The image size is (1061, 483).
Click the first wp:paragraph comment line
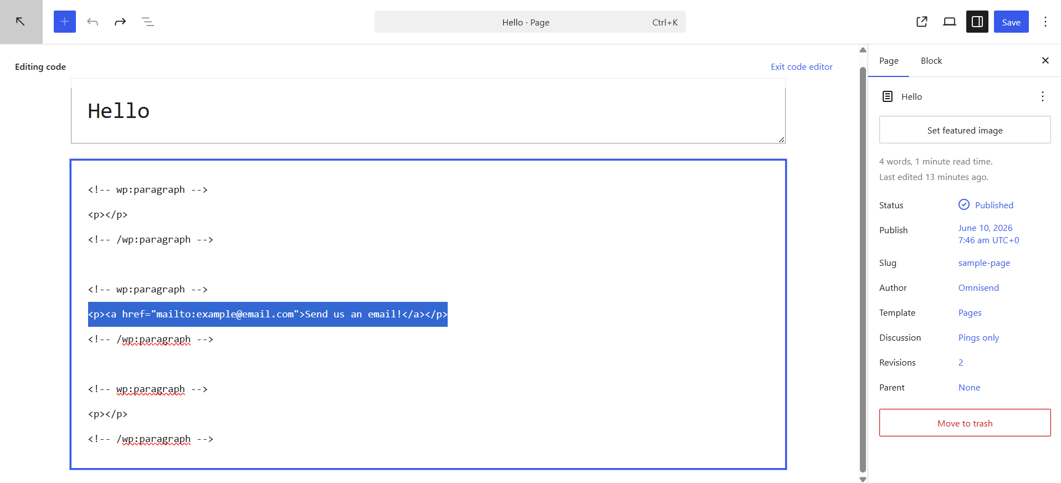click(x=147, y=189)
